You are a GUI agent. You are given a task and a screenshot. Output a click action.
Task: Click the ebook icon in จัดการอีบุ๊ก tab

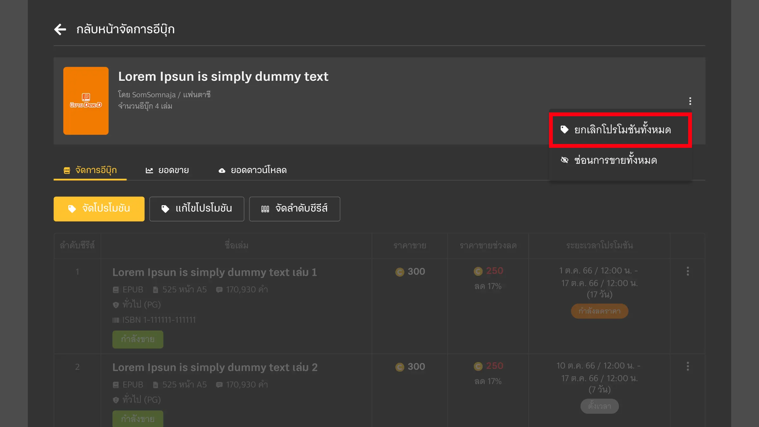tap(67, 171)
